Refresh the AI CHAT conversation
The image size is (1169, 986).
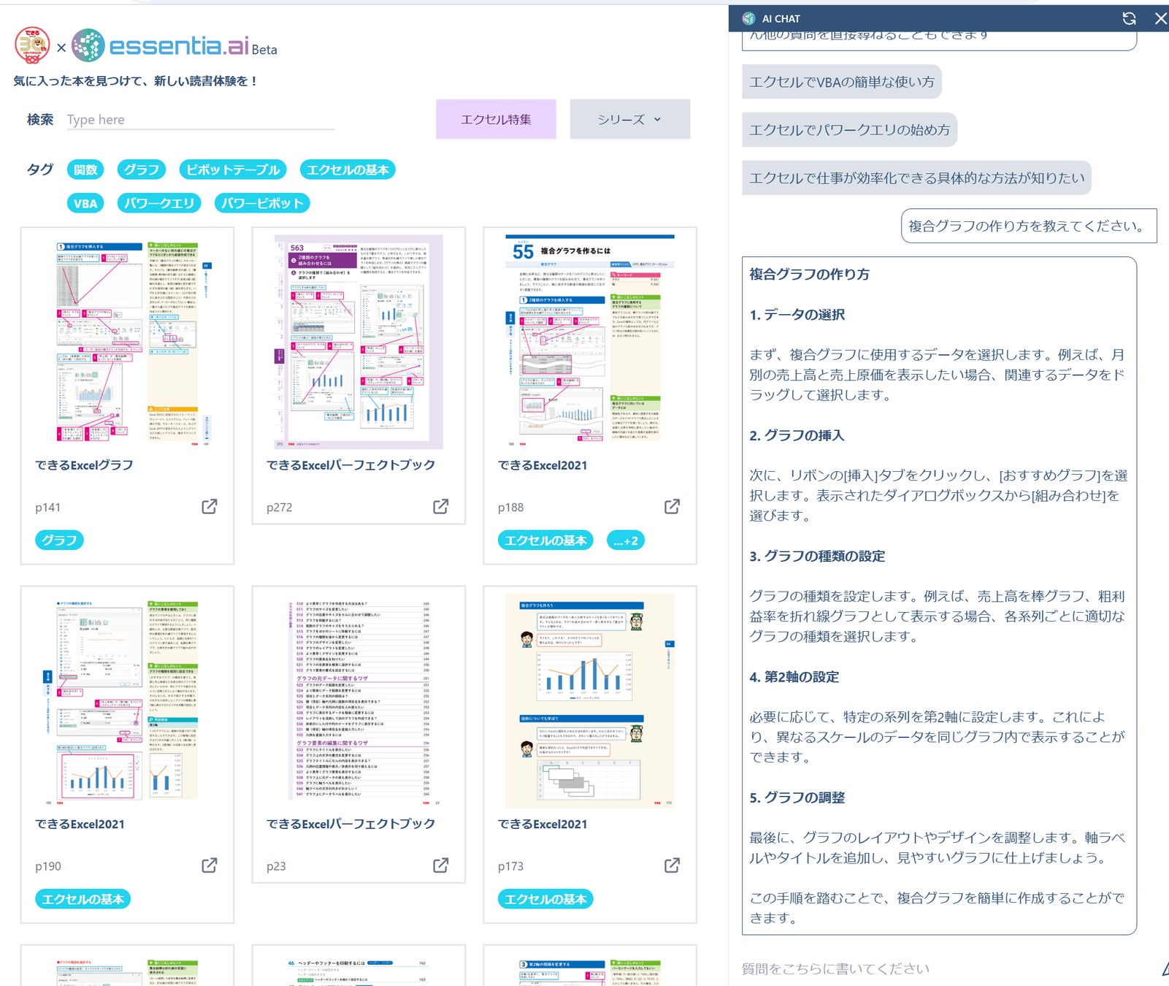(x=1130, y=18)
